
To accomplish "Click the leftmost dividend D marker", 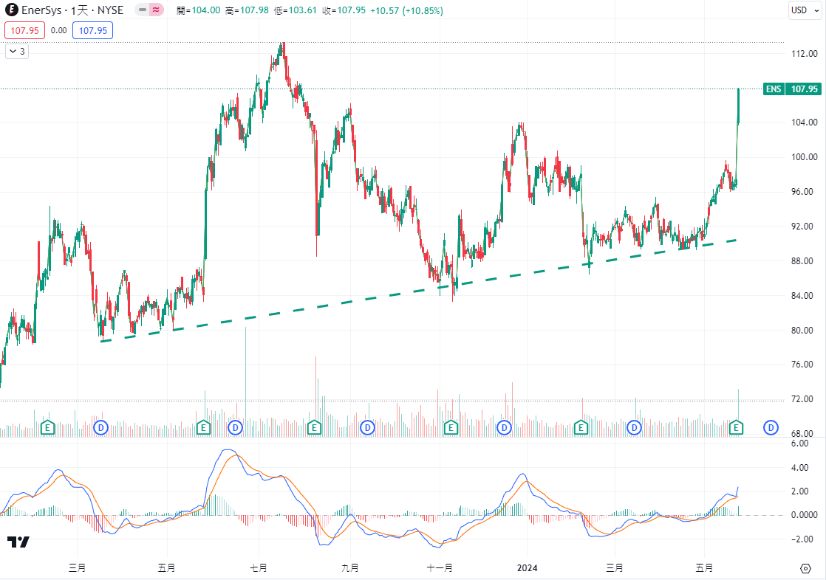I will (x=102, y=427).
